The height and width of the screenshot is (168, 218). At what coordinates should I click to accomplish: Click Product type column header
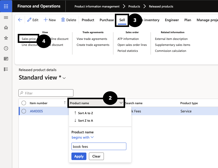tap(189, 103)
